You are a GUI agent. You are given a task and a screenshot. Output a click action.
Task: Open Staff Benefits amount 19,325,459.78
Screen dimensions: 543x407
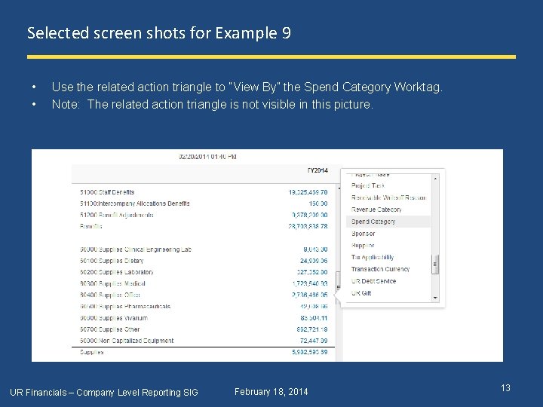click(308, 192)
